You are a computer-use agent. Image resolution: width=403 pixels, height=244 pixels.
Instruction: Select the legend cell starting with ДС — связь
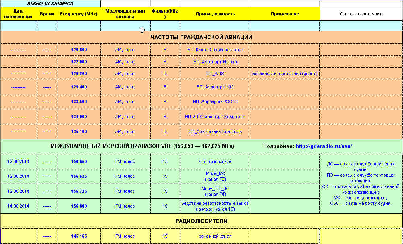pyautogui.click(x=361, y=184)
